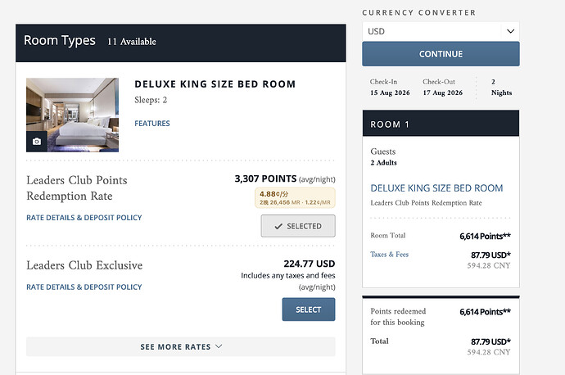Screen dimensions: 565x375
Task: View Leaders Club Exclusive rate details policy
Action: (x=84, y=287)
